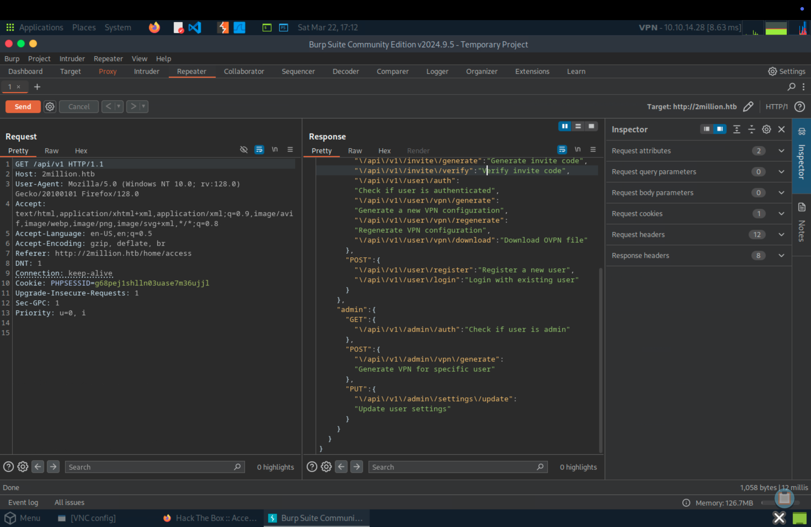Click the memory info icon in status bar
The height and width of the screenshot is (527, 811).
(686, 503)
